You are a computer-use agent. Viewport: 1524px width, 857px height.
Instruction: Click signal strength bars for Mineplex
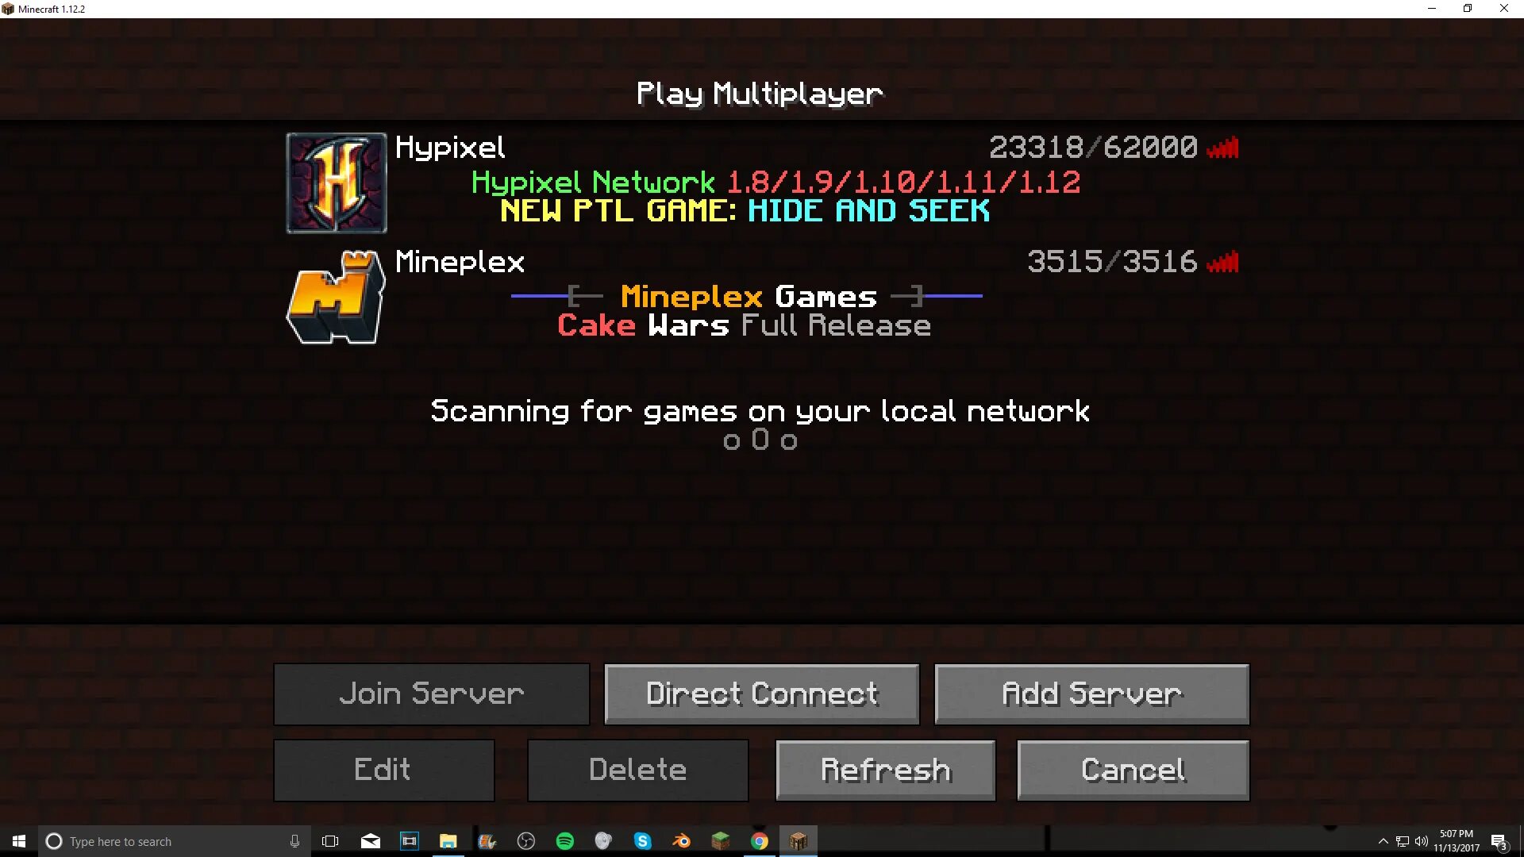1224,262
